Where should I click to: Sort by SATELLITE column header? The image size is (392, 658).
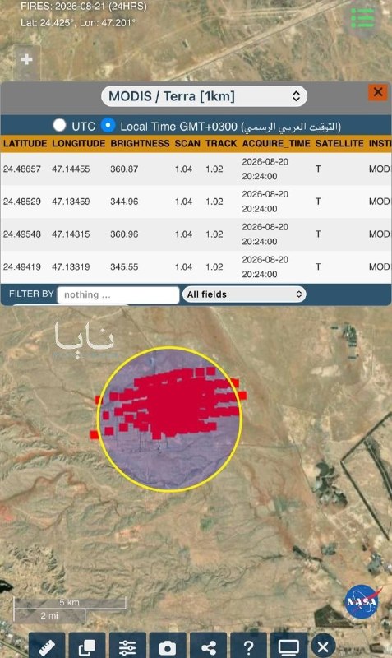[339, 143]
